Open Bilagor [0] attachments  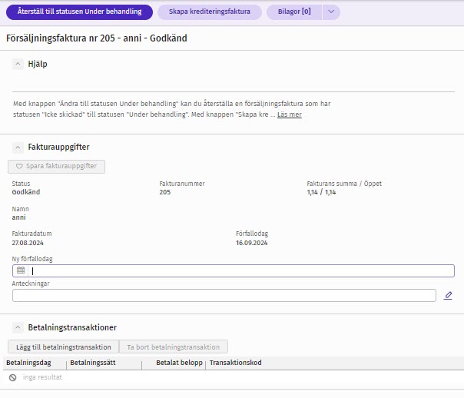[x=294, y=12]
